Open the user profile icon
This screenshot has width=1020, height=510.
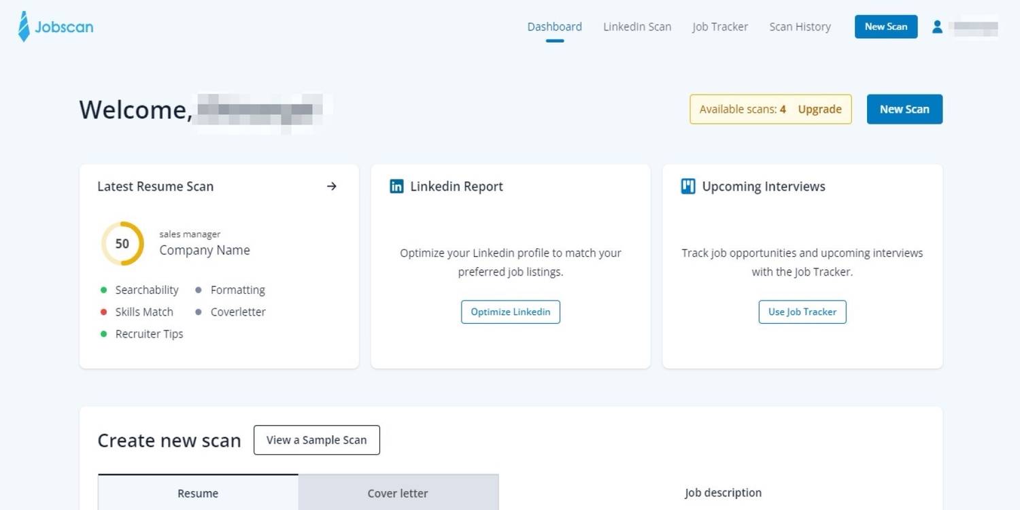click(937, 27)
